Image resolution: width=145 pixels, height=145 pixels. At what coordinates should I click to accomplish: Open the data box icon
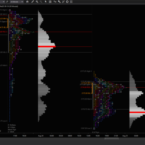pyautogui.click(x=50, y=2)
